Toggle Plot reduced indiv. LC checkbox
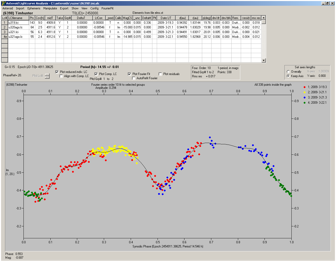The width and height of the screenshot is (336, 261). point(57,72)
